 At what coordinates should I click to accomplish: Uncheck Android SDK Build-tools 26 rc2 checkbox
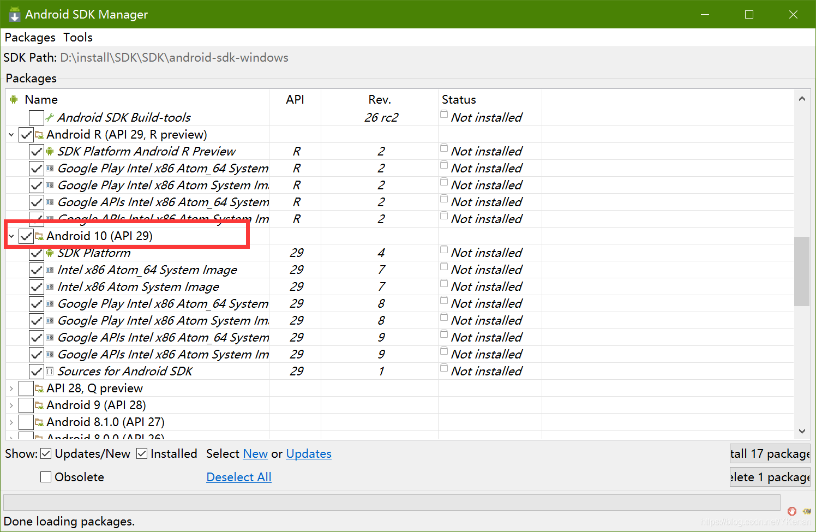(x=37, y=117)
